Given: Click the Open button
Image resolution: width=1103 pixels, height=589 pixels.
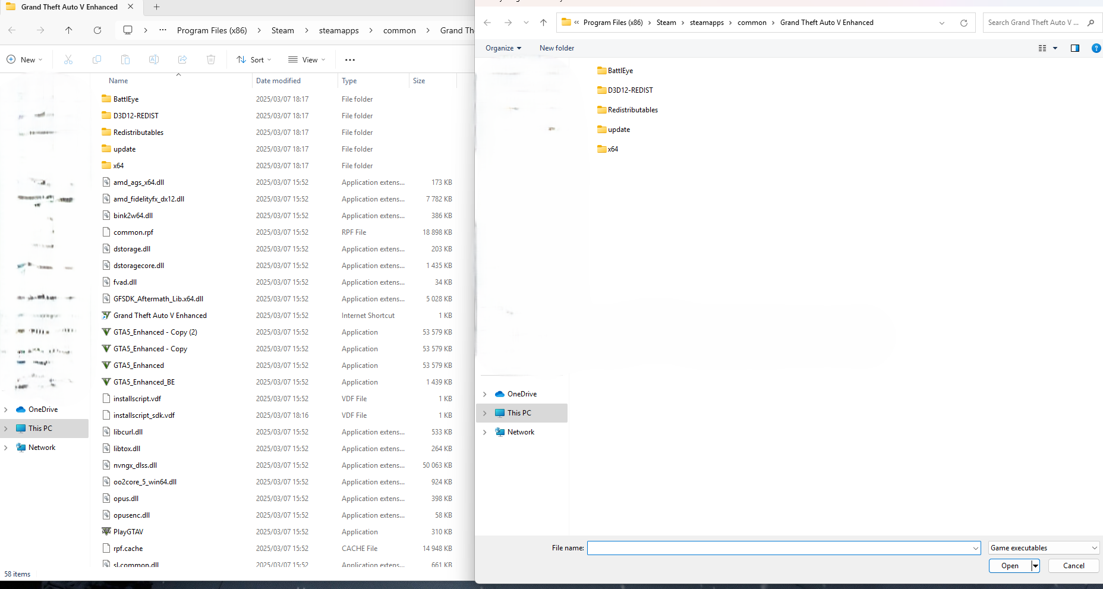Looking at the screenshot, I should click(x=1010, y=566).
